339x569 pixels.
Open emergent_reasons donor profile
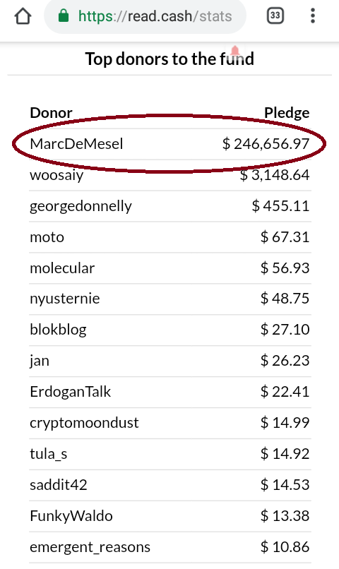pos(90,547)
